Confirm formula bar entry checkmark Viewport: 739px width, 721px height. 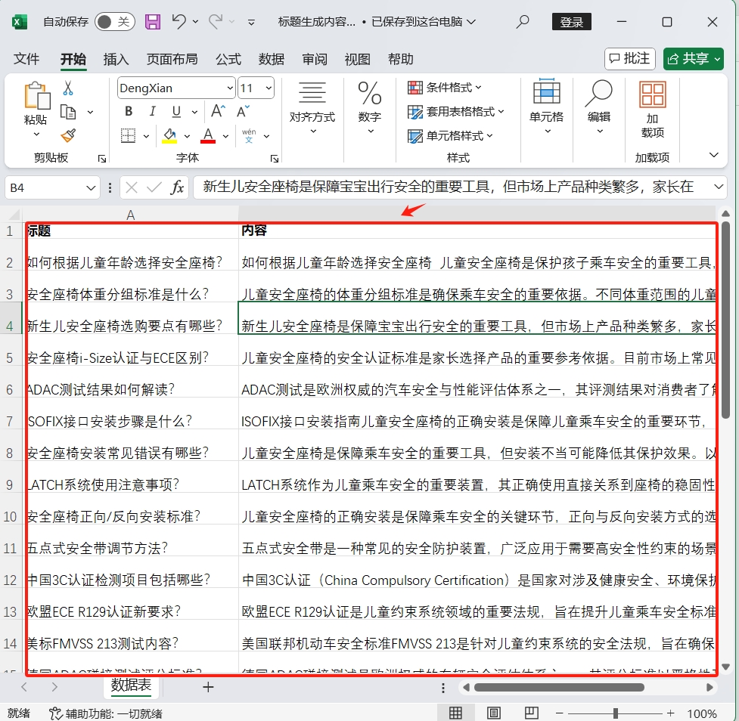(x=154, y=188)
